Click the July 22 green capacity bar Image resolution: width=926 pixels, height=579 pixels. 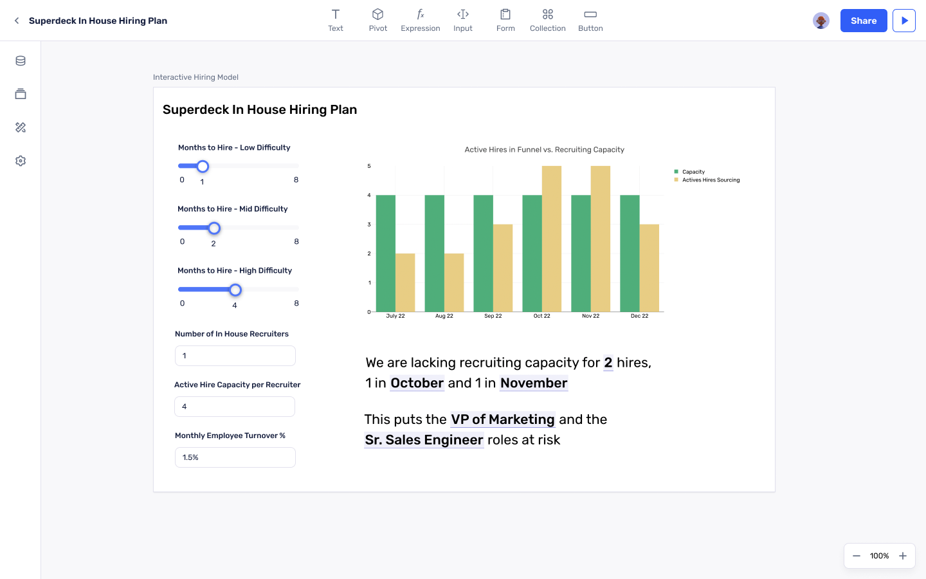click(386, 253)
